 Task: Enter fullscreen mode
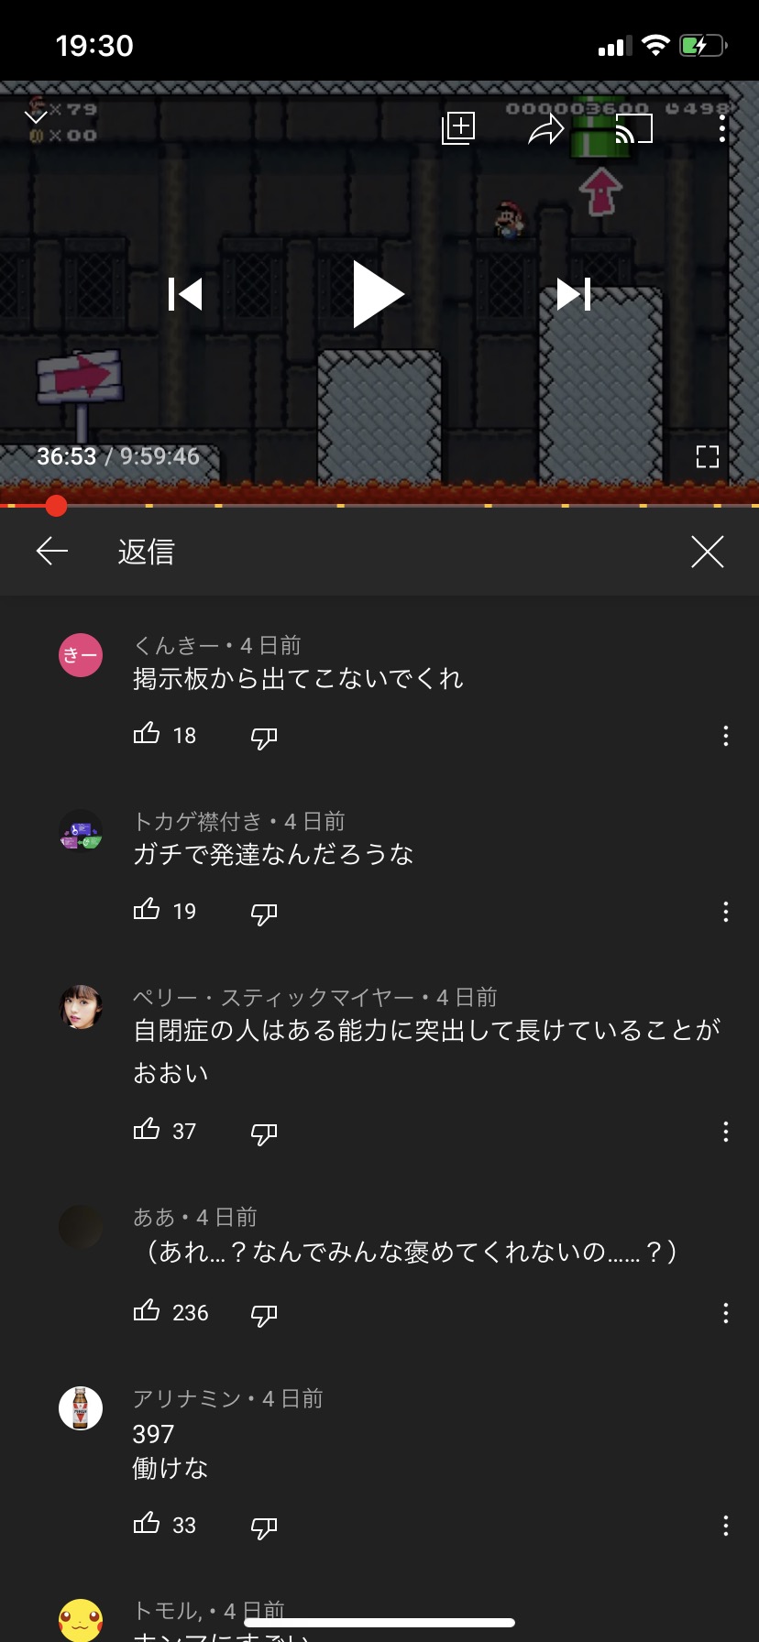[x=708, y=456]
